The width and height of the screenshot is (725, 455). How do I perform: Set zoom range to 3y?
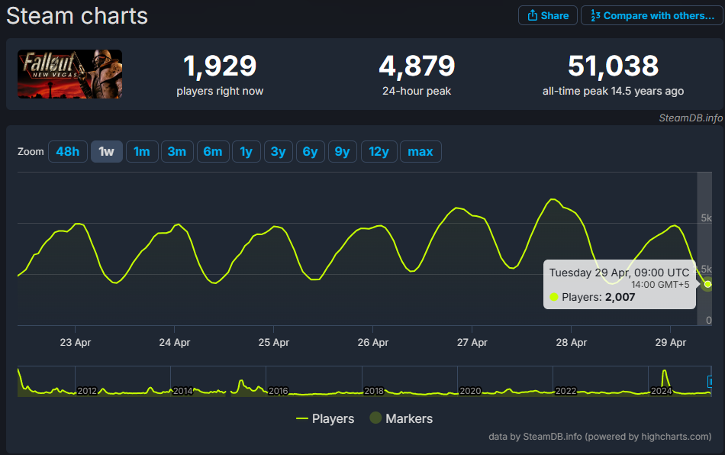[279, 152]
